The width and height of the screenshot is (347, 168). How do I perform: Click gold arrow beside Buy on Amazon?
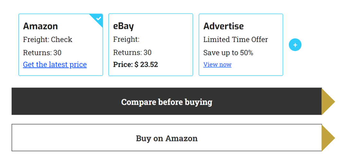(x=327, y=138)
